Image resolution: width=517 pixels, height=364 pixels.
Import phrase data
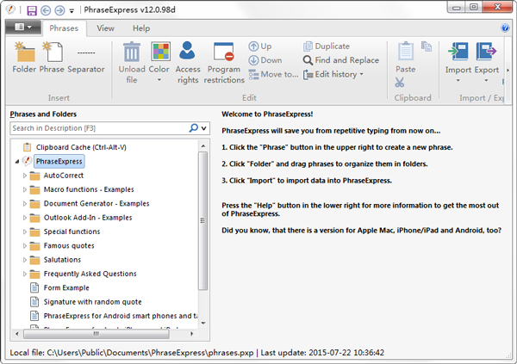(458, 58)
